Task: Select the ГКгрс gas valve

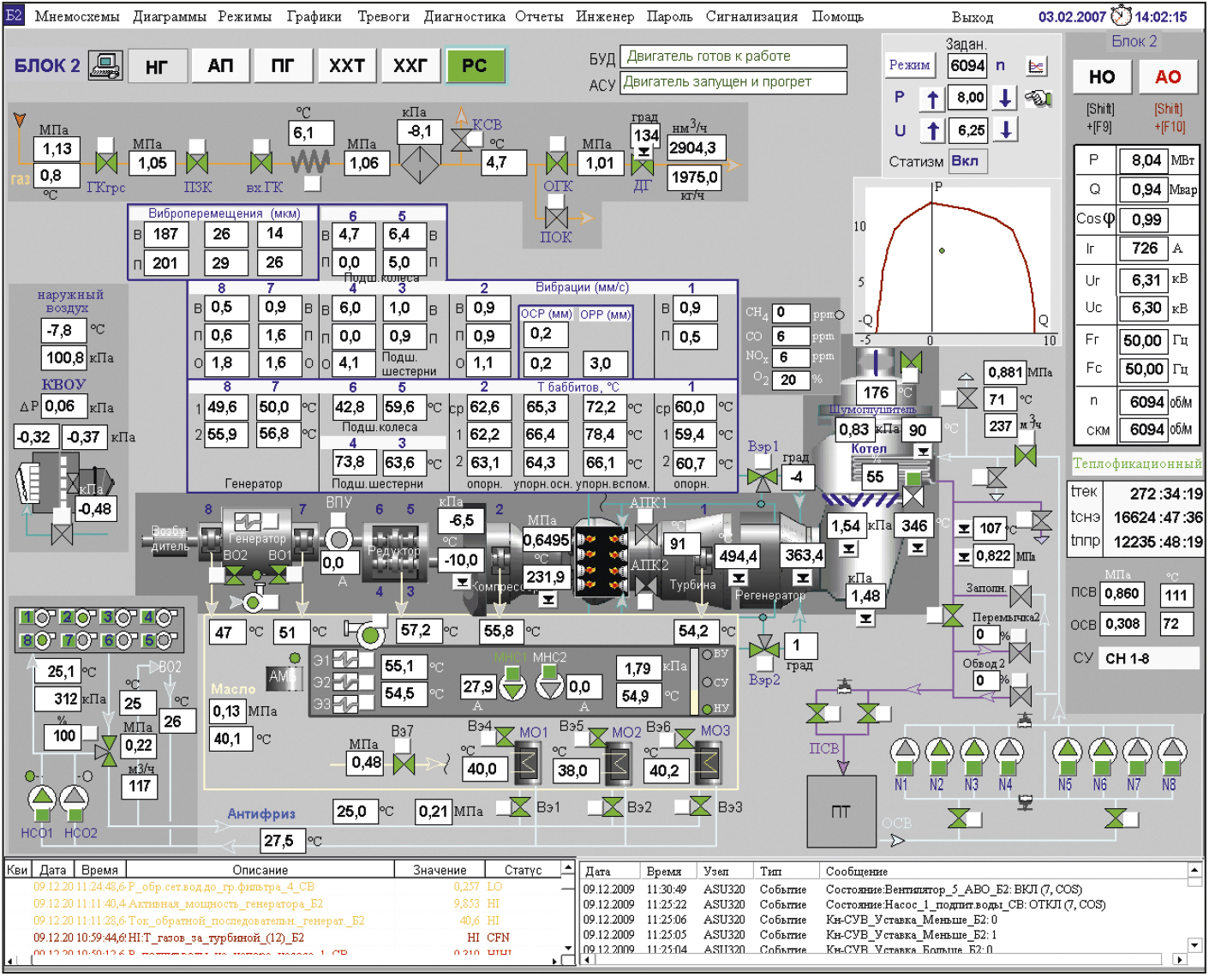Action: (x=106, y=163)
